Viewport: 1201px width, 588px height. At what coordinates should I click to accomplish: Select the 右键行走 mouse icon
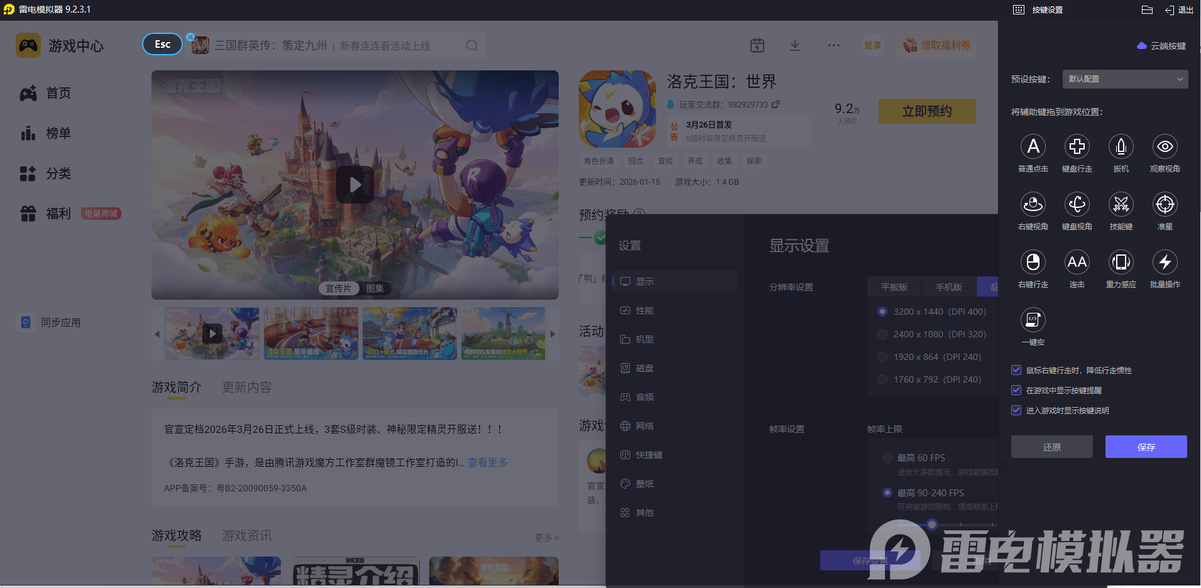click(1033, 262)
